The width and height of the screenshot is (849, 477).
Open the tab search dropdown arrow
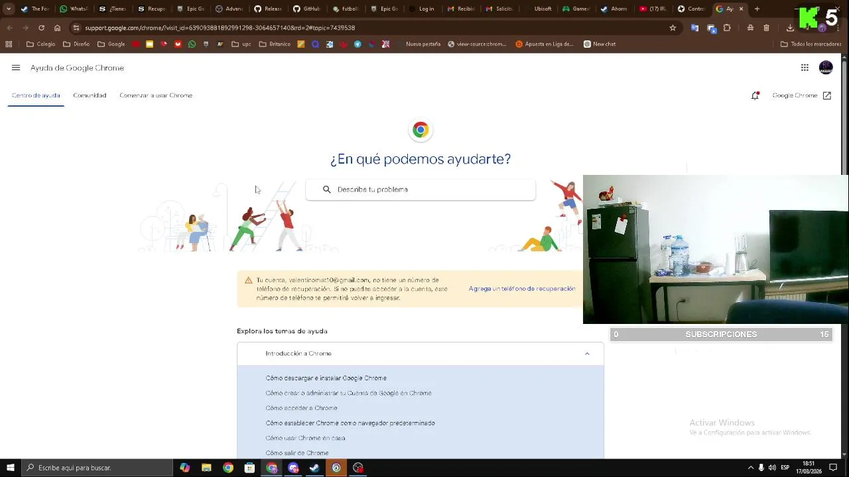pyautogui.click(x=8, y=9)
